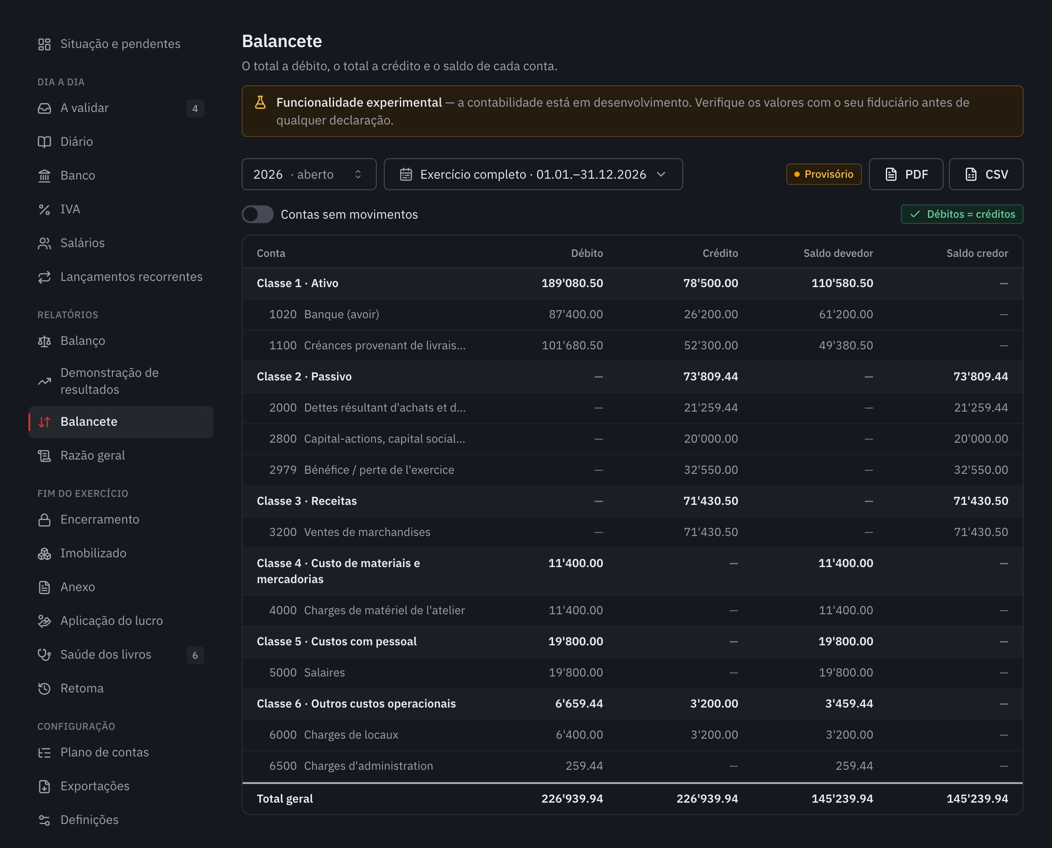The width and height of the screenshot is (1052, 848).
Task: Click the Demonstração de resultados trend icon
Action: 44,381
